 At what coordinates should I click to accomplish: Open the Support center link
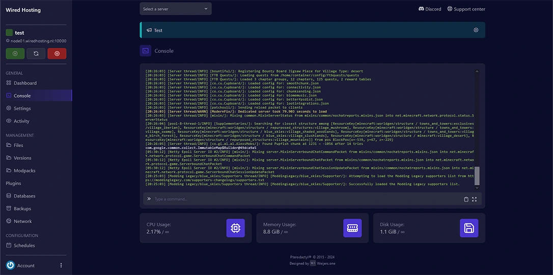(x=466, y=9)
